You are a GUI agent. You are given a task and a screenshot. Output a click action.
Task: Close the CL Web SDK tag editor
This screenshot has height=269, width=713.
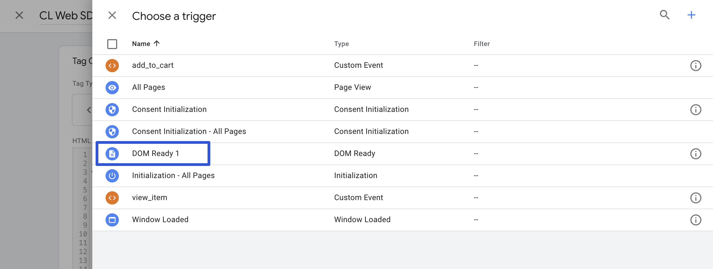pos(19,15)
